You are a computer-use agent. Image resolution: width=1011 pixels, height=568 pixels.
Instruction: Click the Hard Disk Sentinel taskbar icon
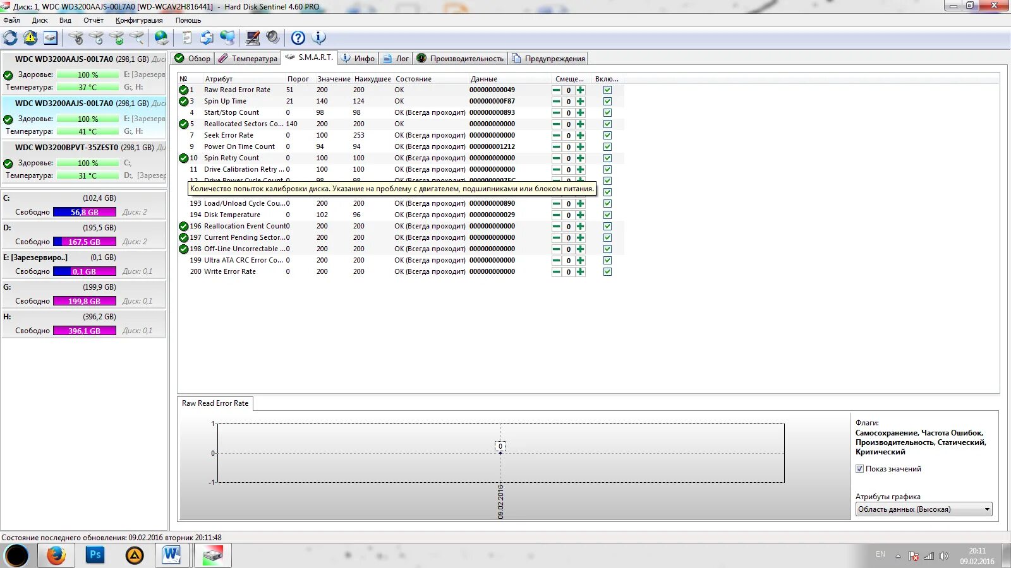pyautogui.click(x=212, y=555)
